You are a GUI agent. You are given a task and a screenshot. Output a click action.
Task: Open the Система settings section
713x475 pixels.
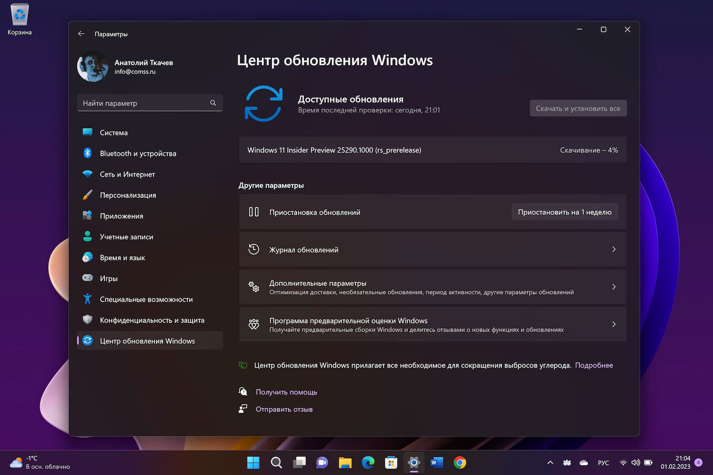coord(114,133)
